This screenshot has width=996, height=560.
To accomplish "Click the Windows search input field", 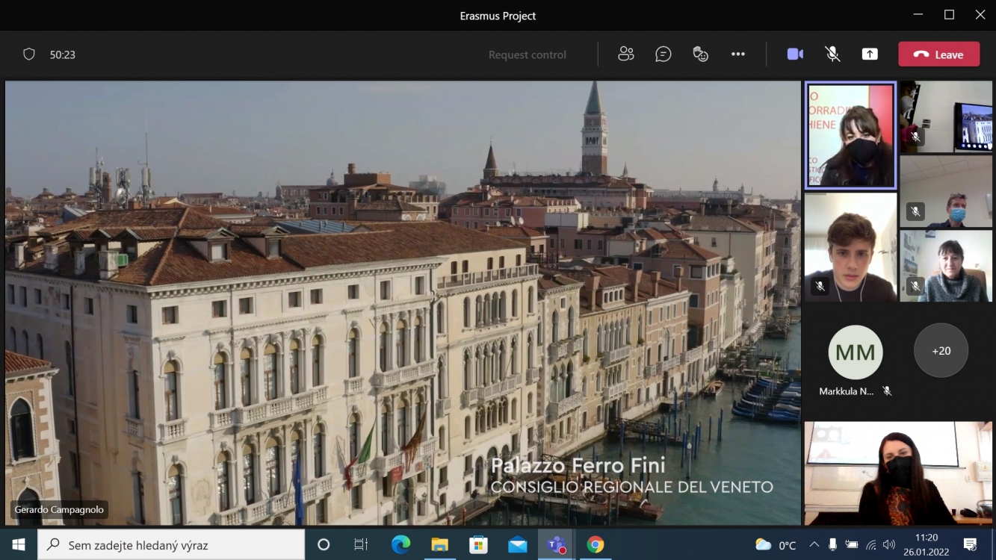I will 172,545.
